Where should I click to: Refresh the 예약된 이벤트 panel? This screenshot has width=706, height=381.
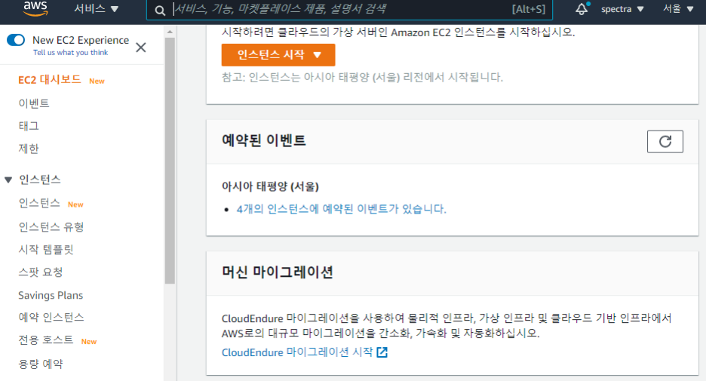pyautogui.click(x=665, y=141)
